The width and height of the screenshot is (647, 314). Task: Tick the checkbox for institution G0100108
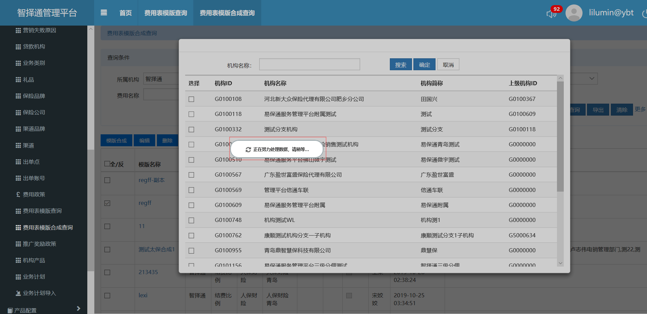pyautogui.click(x=191, y=99)
